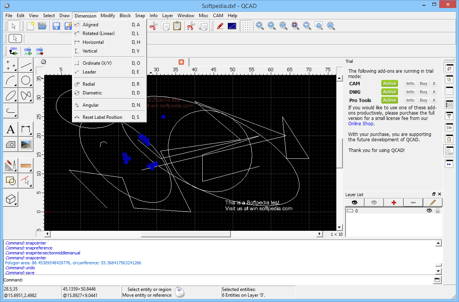Open the Selection tools icon
Image resolution: width=459 pixels, height=302 pixels.
[26, 181]
